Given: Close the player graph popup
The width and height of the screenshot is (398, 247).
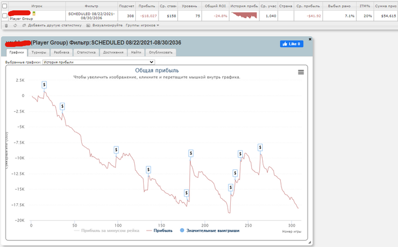Looking at the screenshot, I should pyautogui.click(x=310, y=39).
